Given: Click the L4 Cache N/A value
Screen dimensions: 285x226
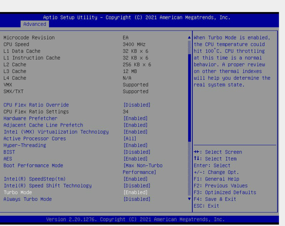Looking at the screenshot, I should [127, 78].
